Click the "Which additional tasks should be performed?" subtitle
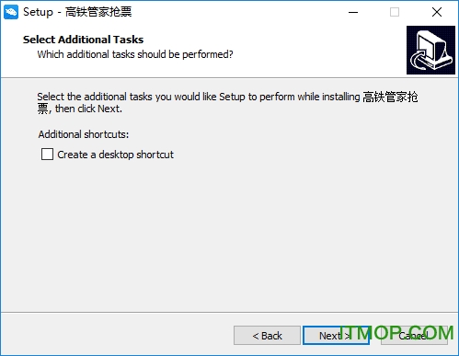This screenshot has height=356, width=459. [135, 54]
